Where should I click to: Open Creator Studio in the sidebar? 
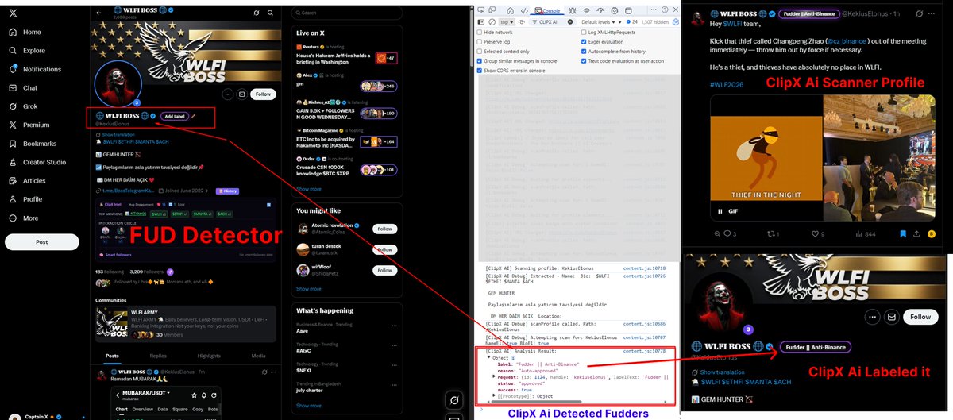pos(37,162)
